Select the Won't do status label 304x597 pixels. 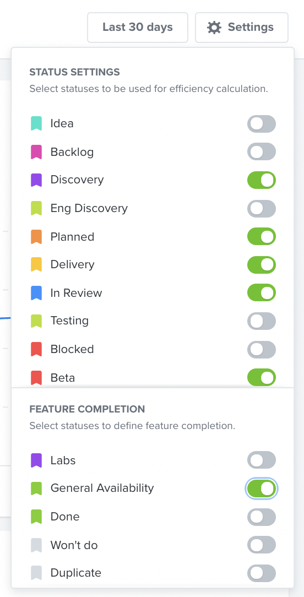(74, 545)
